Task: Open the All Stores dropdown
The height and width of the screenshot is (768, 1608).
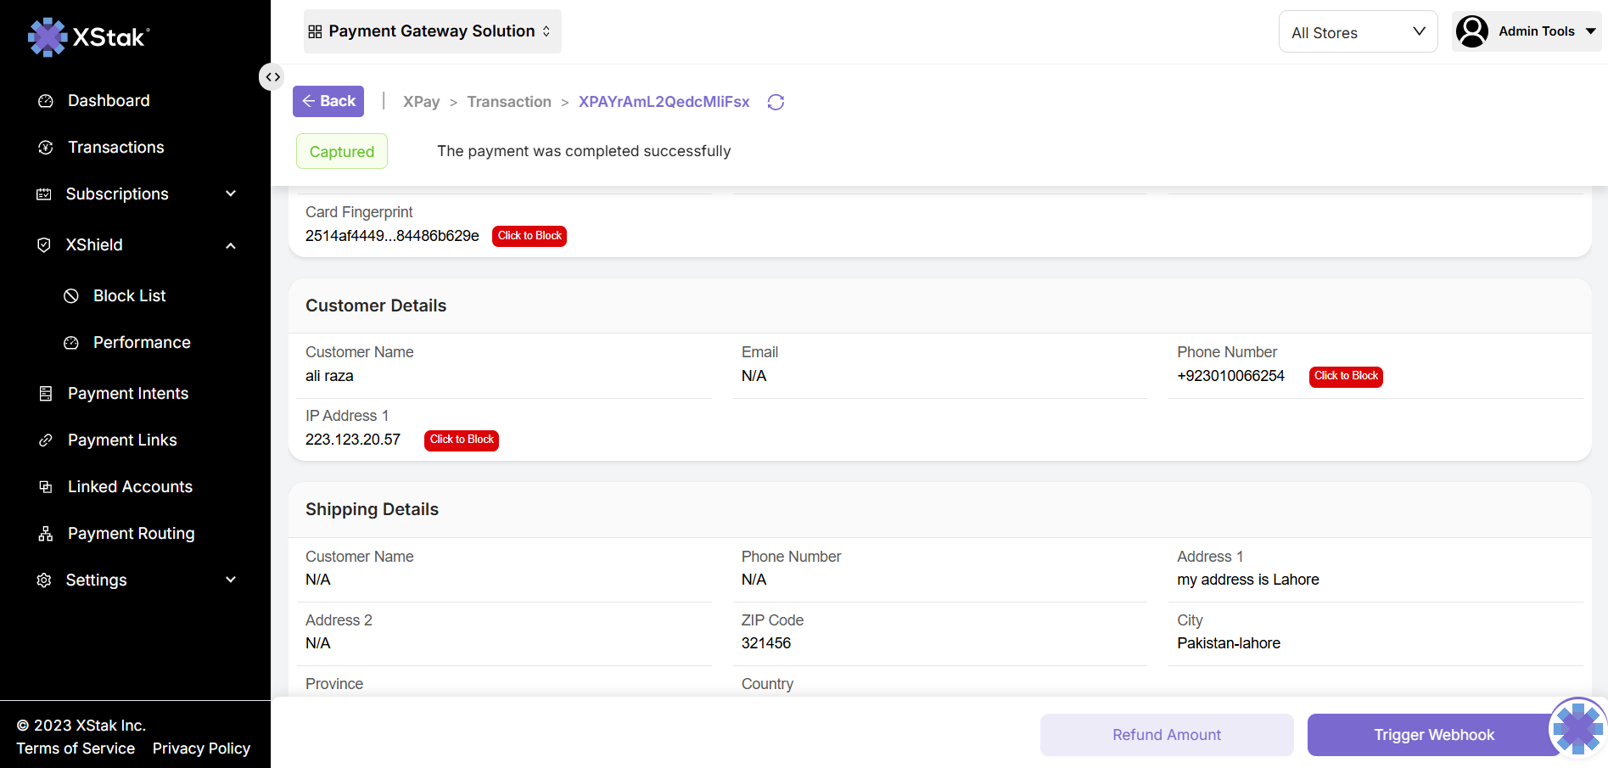Action: 1357,32
